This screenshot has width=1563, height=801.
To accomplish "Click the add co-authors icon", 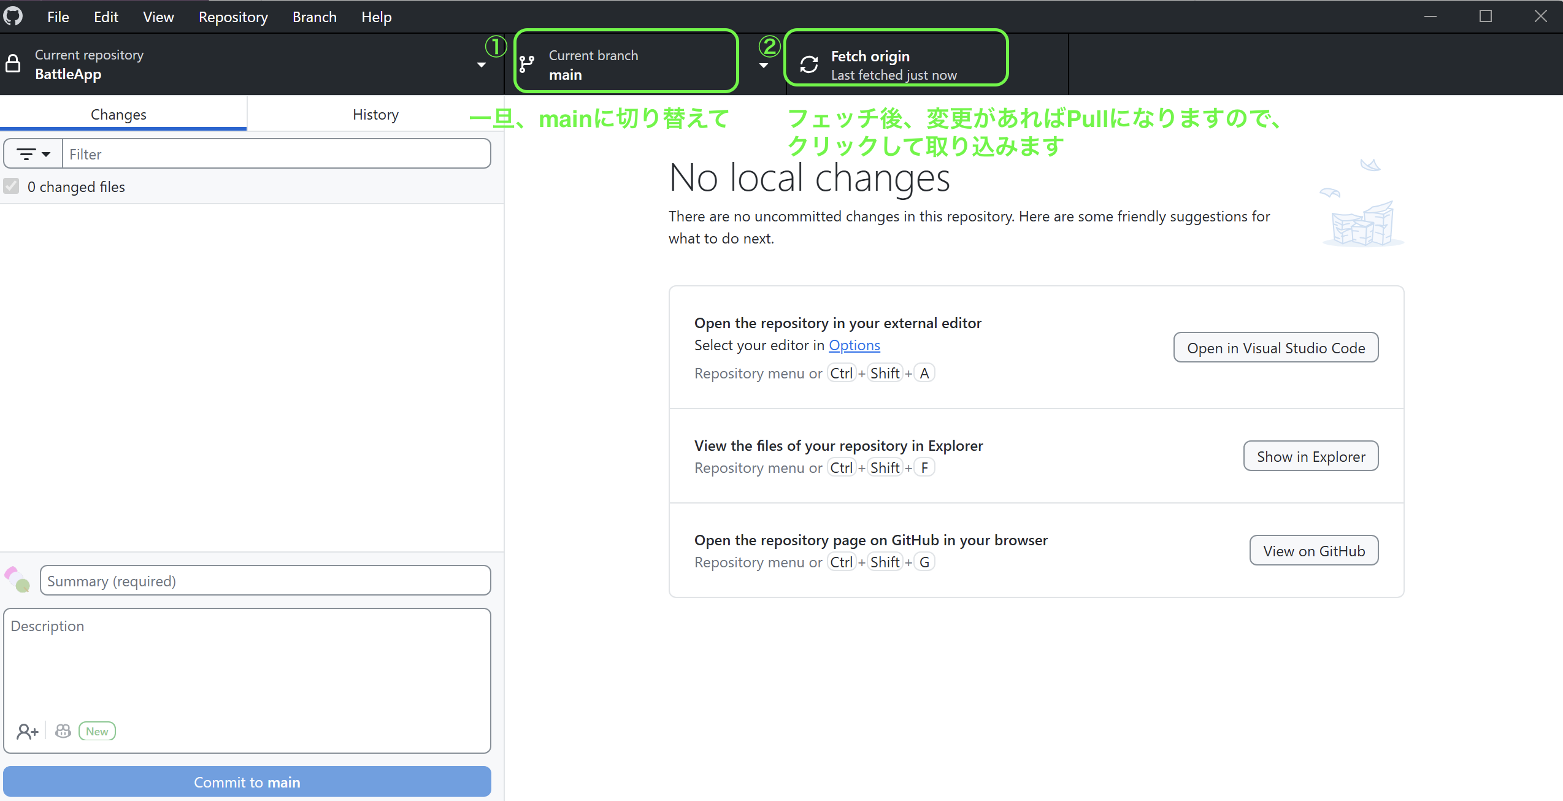I will (x=27, y=731).
